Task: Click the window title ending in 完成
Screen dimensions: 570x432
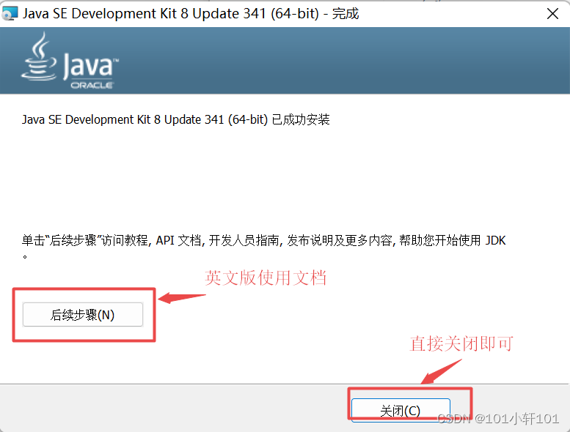Action: point(191,13)
